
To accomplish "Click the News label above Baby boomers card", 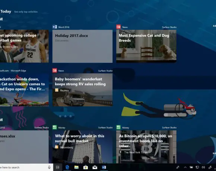I will tap(61, 71).
